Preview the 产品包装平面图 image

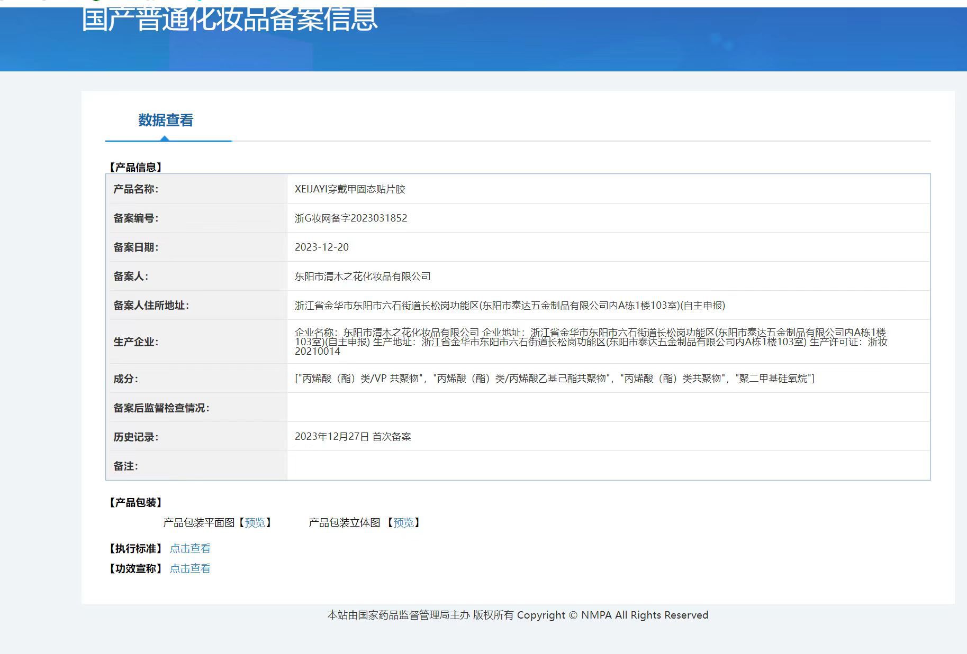coord(255,522)
